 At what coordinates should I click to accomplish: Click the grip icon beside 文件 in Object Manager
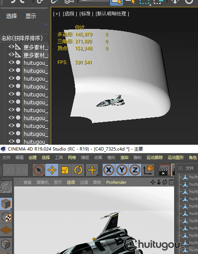click(x=180, y=168)
